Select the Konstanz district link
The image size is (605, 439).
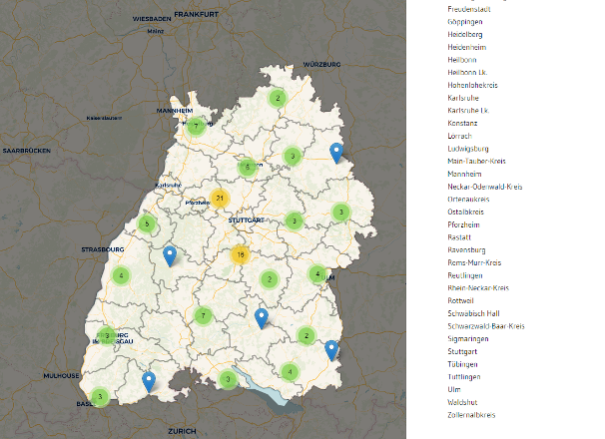pos(463,123)
